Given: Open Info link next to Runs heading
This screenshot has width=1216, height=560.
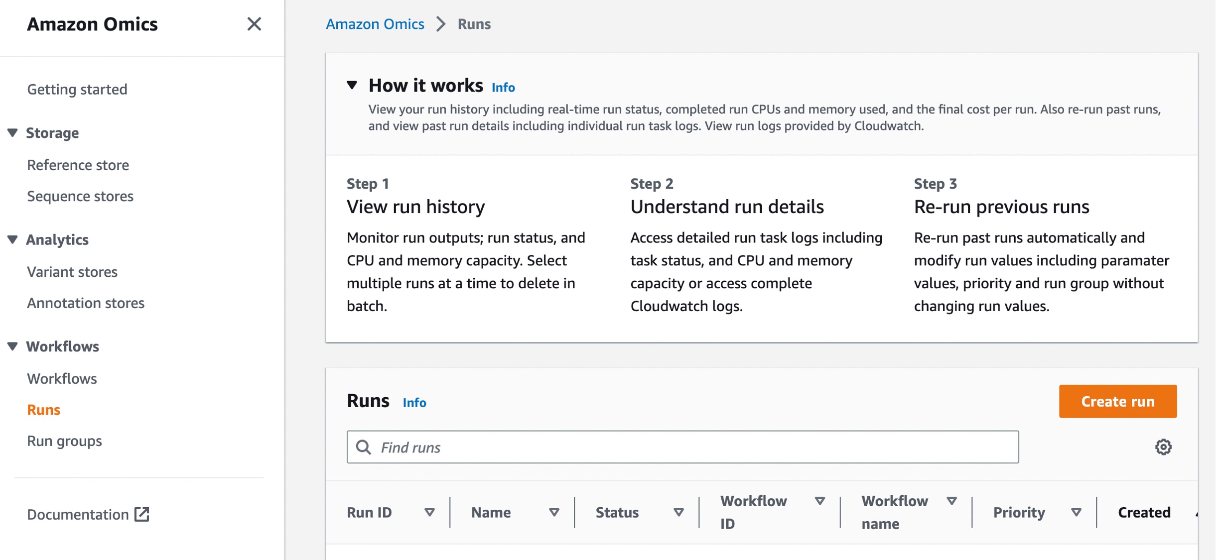Looking at the screenshot, I should click(x=414, y=403).
